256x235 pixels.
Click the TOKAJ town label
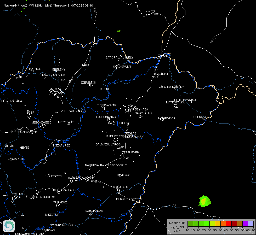tap(104, 89)
